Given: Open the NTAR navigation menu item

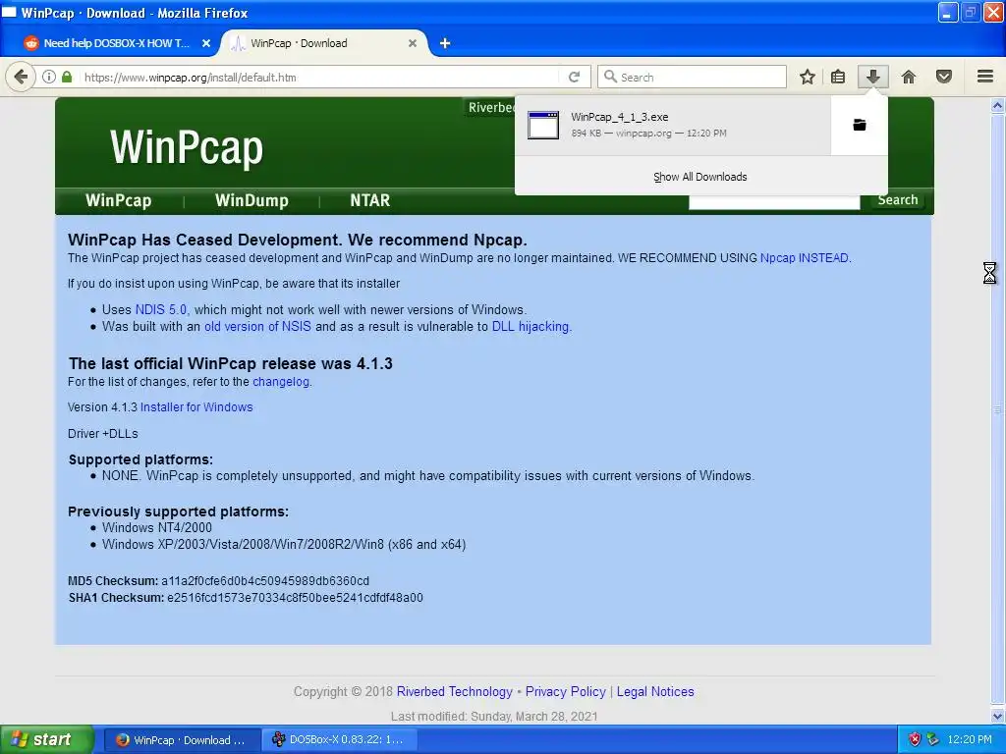Looking at the screenshot, I should pos(369,200).
